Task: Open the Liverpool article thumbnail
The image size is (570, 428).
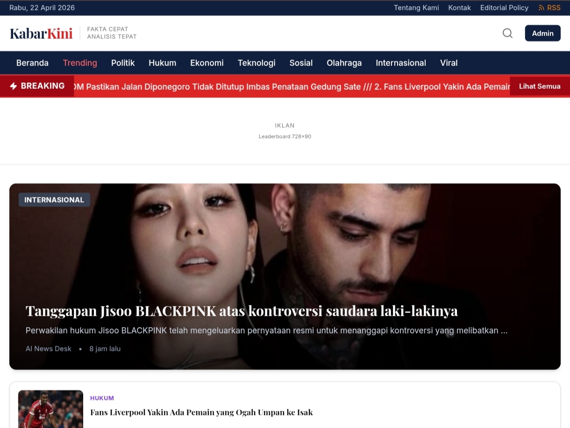Action: [50, 409]
